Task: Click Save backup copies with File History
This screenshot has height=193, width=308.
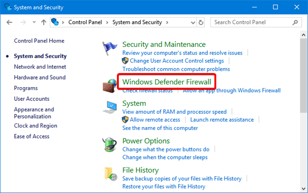Action: point(182,179)
